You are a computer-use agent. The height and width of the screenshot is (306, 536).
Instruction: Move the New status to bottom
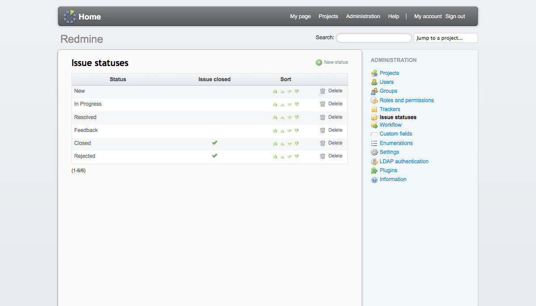pyautogui.click(x=297, y=91)
